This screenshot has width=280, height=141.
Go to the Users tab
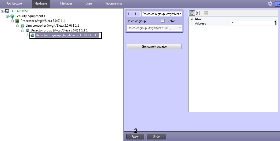coord(89,3)
